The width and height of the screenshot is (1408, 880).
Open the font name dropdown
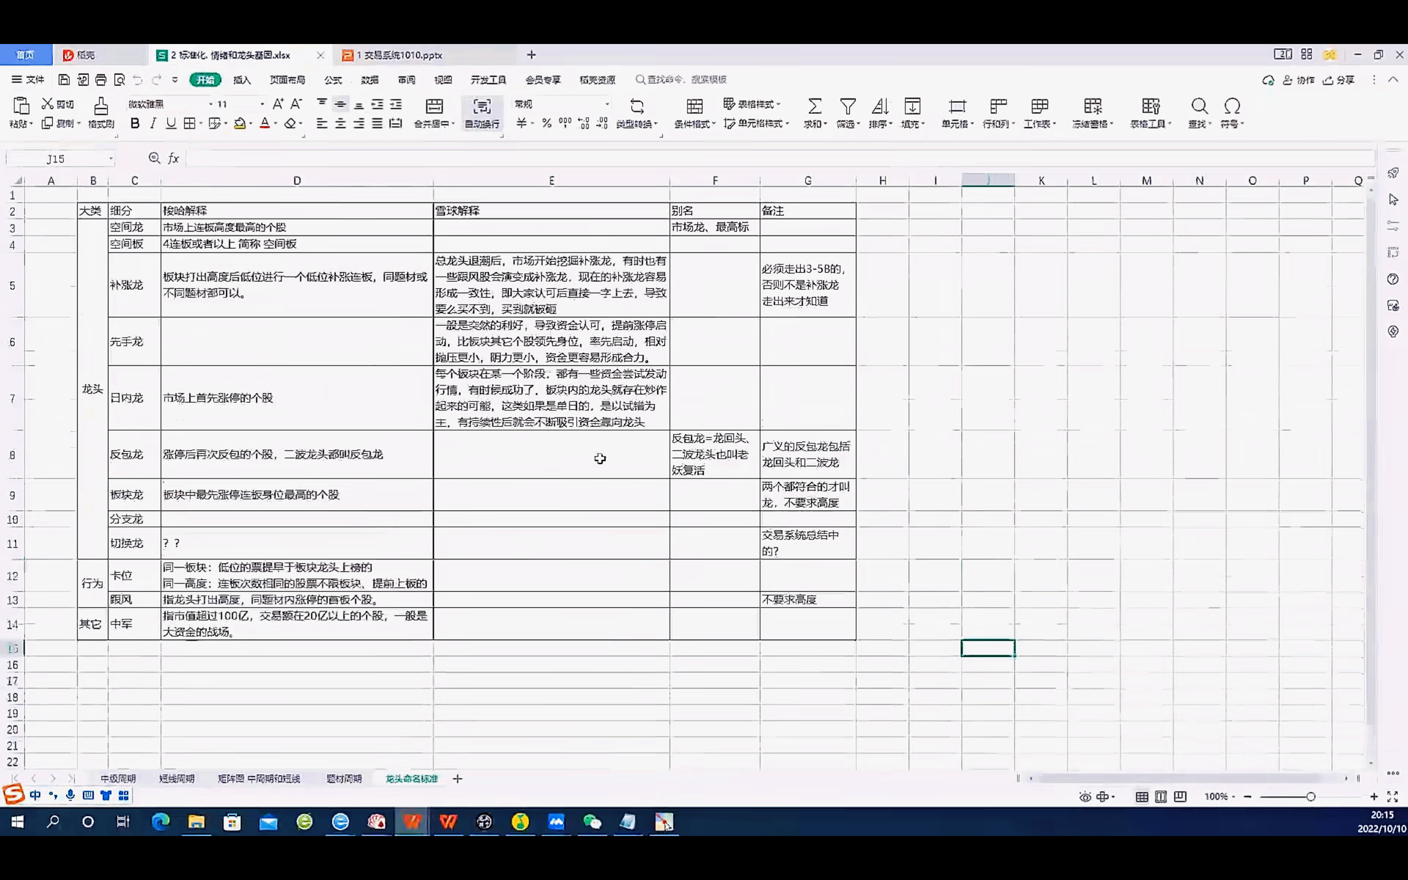point(211,104)
